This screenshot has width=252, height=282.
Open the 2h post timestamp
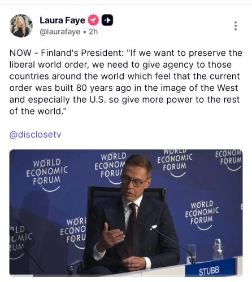[x=93, y=32]
